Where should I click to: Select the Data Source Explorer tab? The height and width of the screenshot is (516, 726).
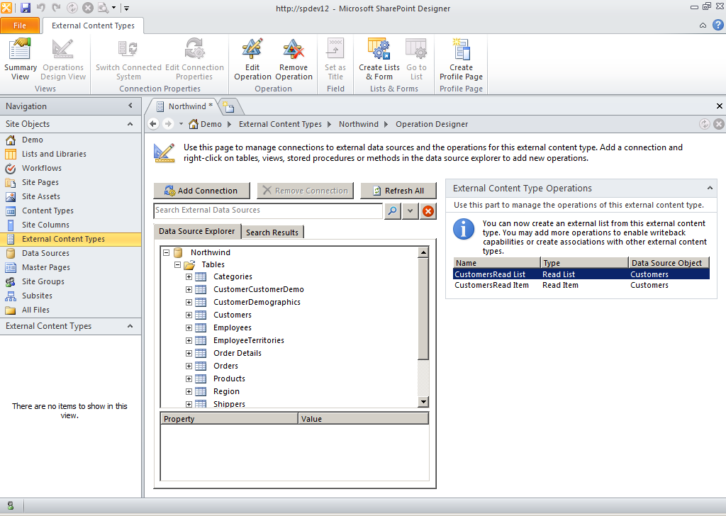[197, 231]
